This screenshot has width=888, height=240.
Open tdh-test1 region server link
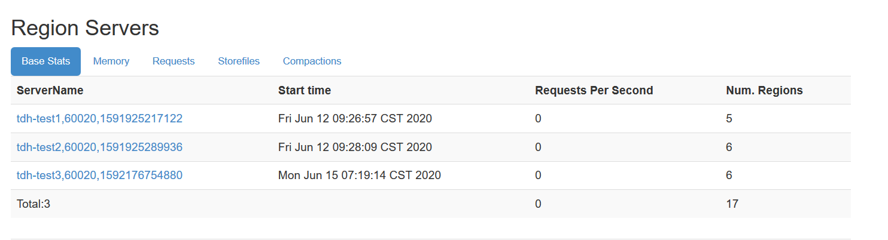click(x=99, y=119)
